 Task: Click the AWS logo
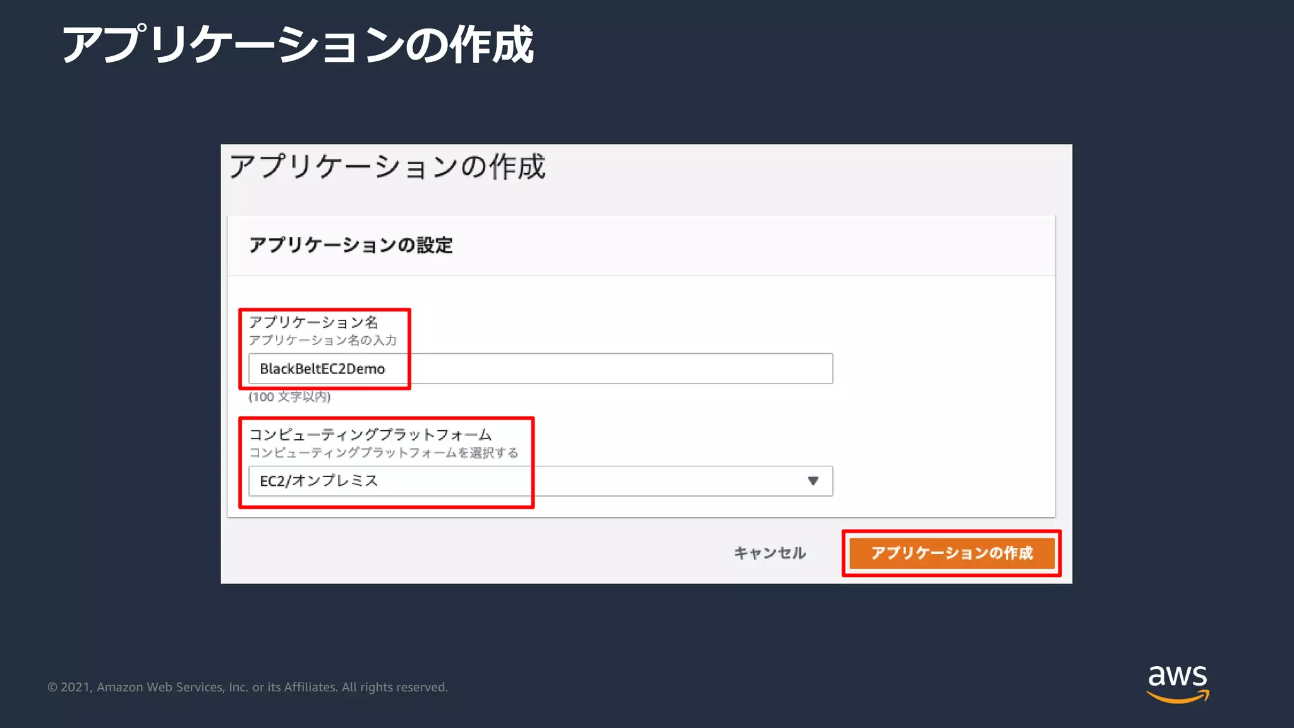[x=1178, y=684]
